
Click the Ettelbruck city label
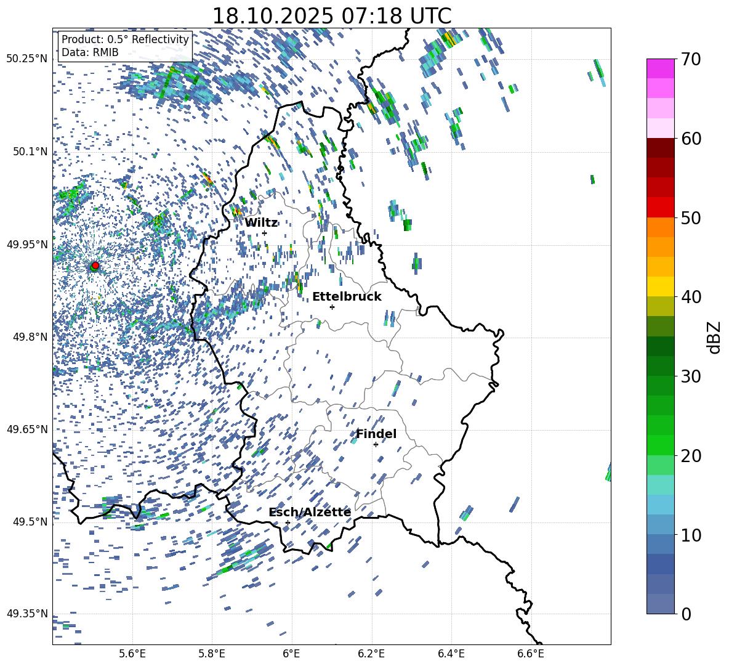347,296
